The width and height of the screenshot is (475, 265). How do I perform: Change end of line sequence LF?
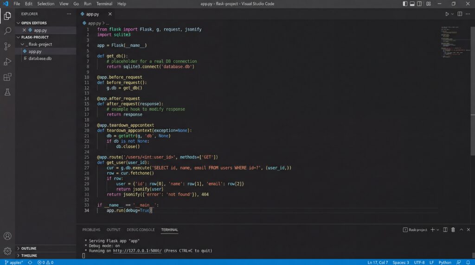pos(431,262)
